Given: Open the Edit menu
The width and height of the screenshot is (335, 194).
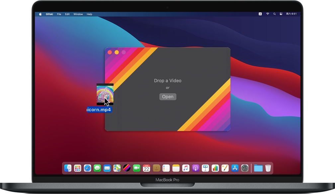Looking at the screenshot, I should click(x=67, y=14).
